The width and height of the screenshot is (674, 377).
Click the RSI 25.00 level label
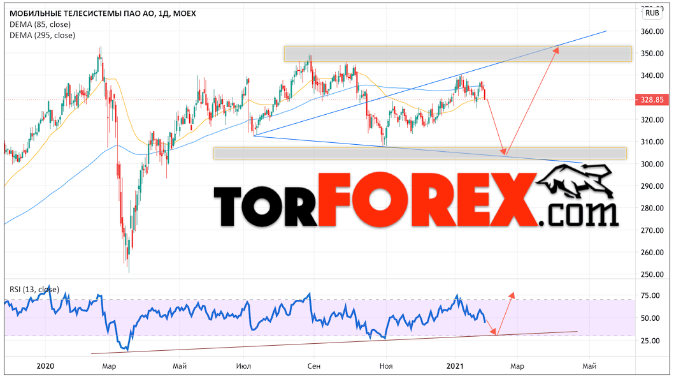650,341
